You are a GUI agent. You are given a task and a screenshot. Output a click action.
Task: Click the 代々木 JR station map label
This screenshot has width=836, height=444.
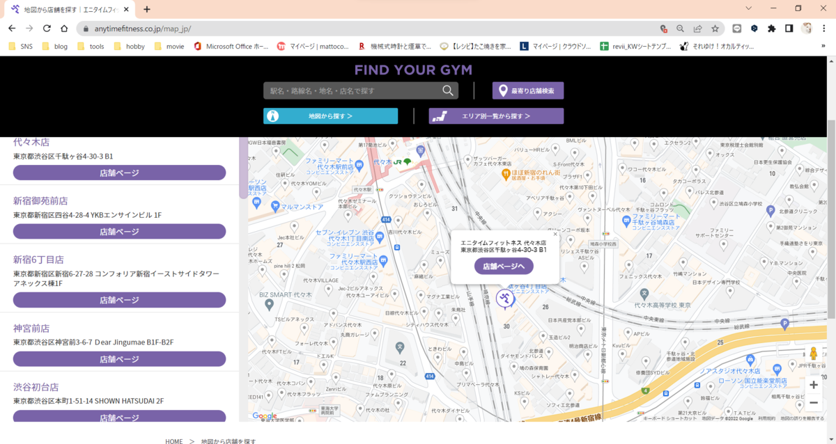(x=382, y=161)
